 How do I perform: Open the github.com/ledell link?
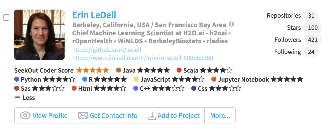107,50
